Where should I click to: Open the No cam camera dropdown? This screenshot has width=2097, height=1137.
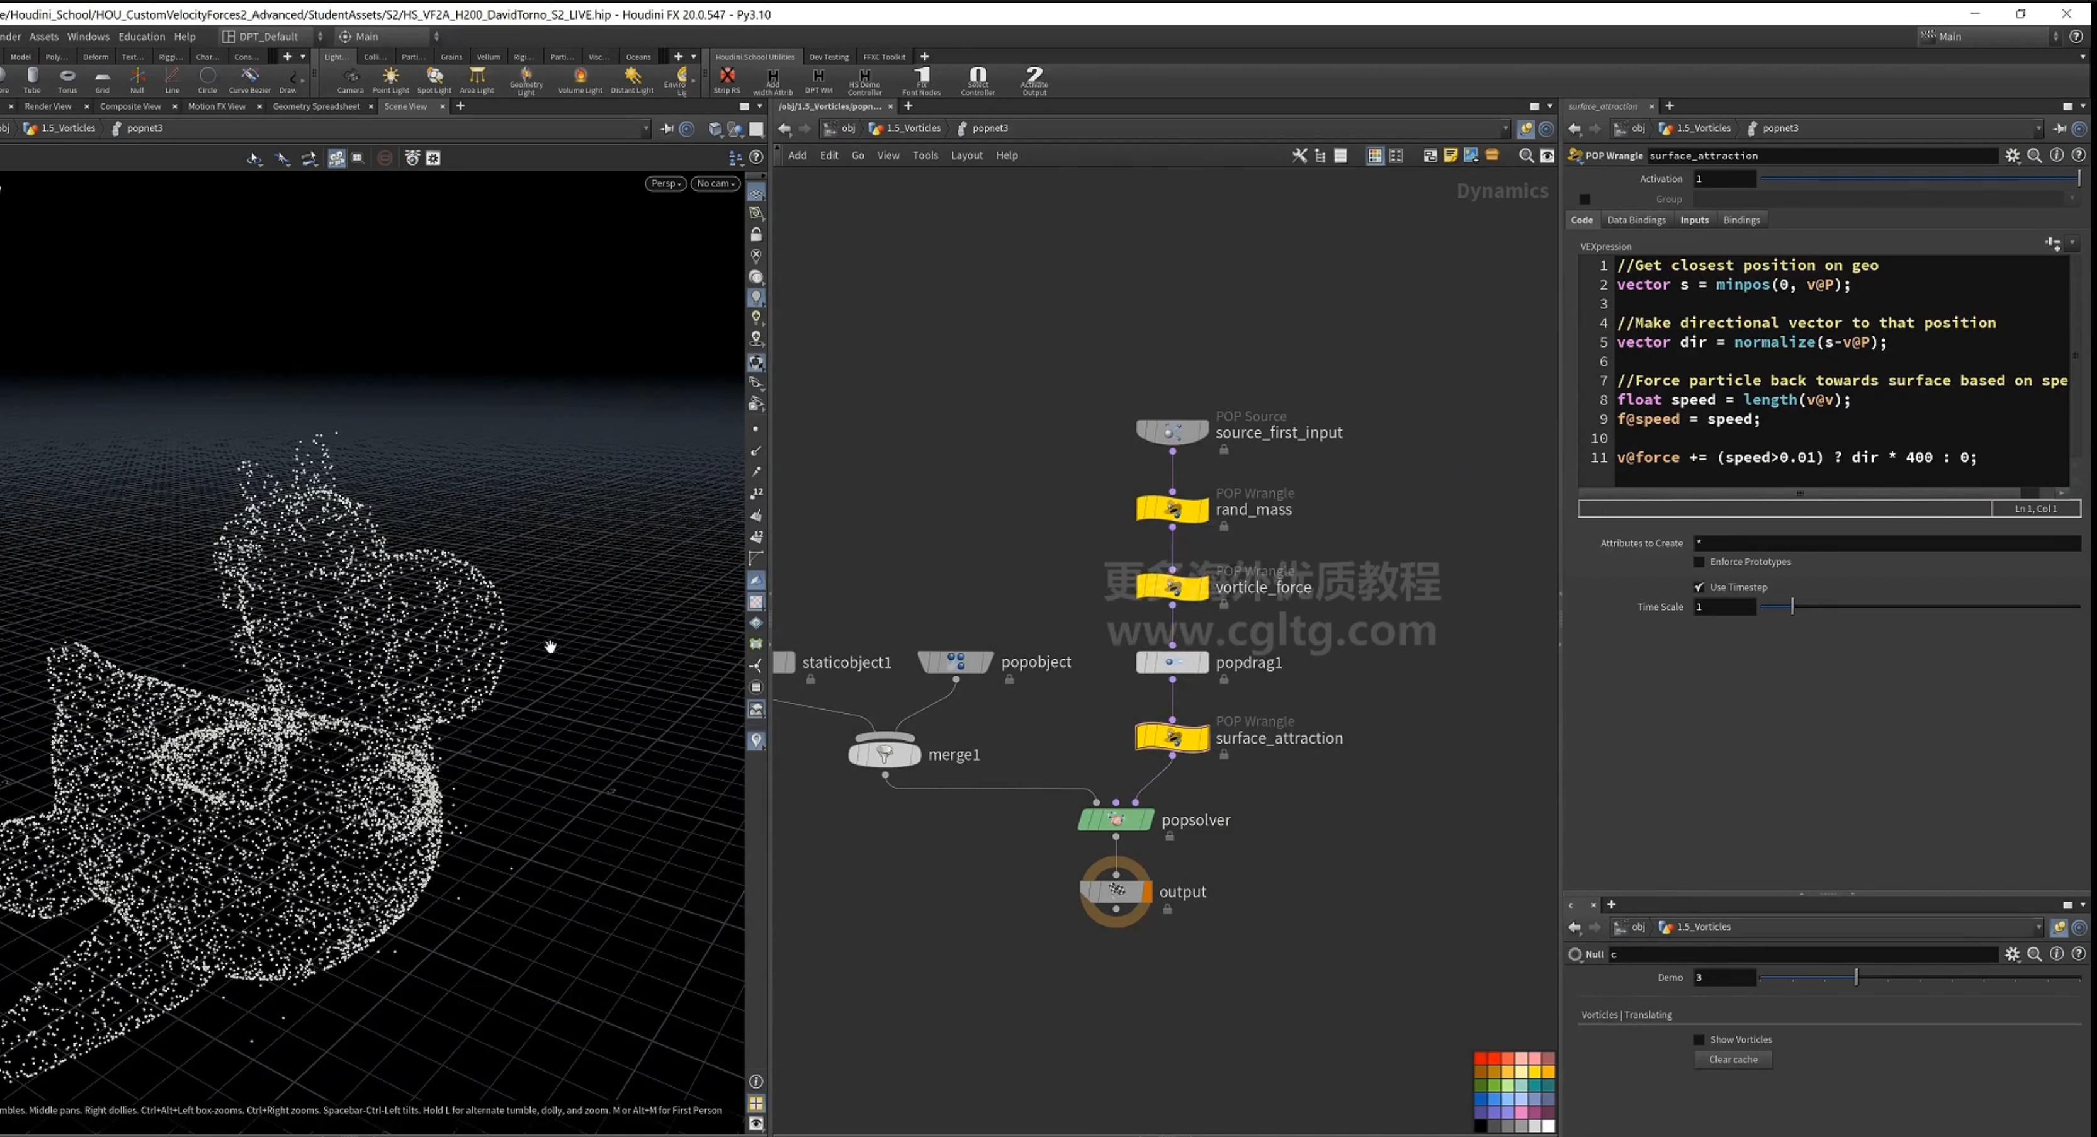pos(716,183)
